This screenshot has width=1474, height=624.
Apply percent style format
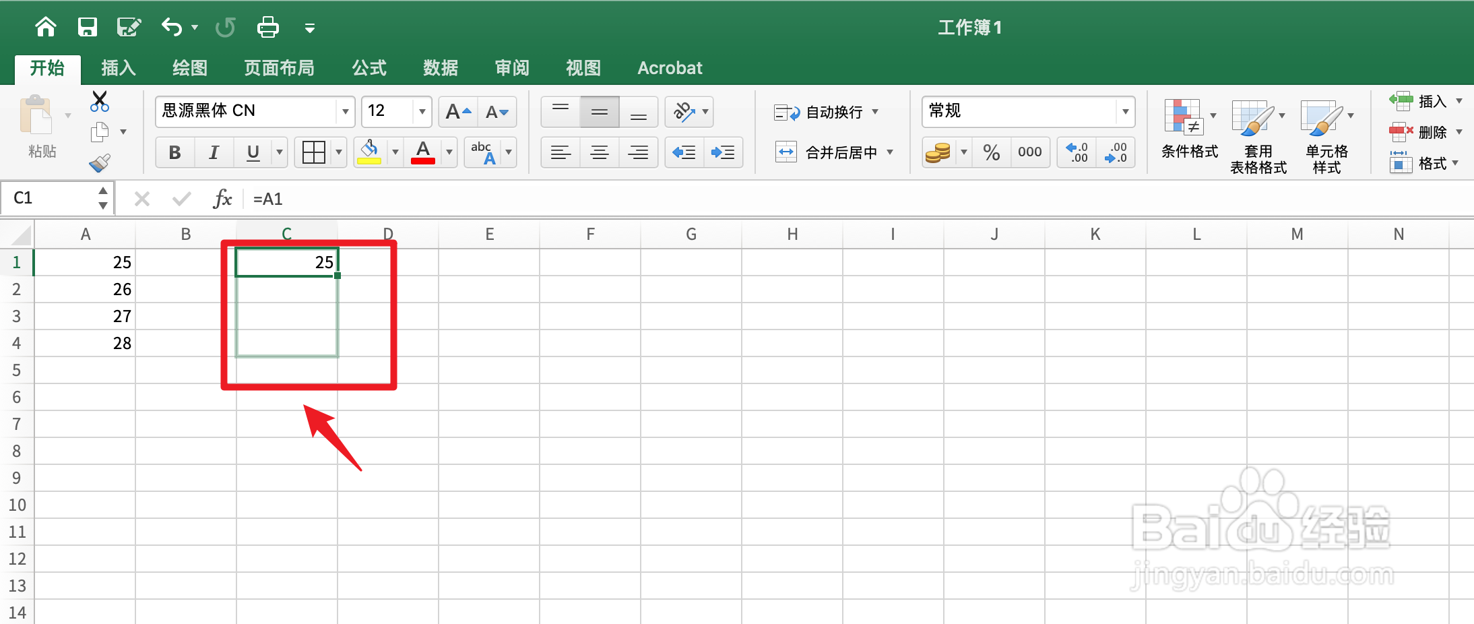(992, 152)
